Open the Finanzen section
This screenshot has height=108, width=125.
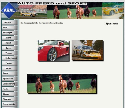(x=10, y=99)
